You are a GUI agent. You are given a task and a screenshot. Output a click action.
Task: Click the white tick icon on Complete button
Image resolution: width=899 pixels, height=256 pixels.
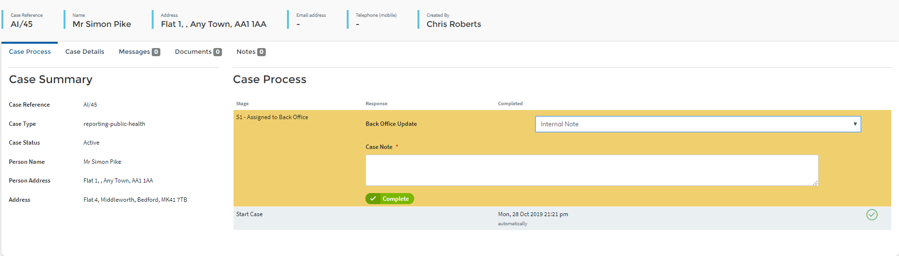[x=373, y=199]
